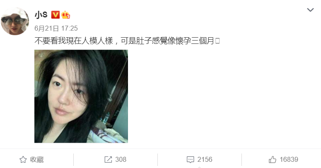Click the 17:25 time stamp
This screenshot has height=168, width=321.
point(70,28)
